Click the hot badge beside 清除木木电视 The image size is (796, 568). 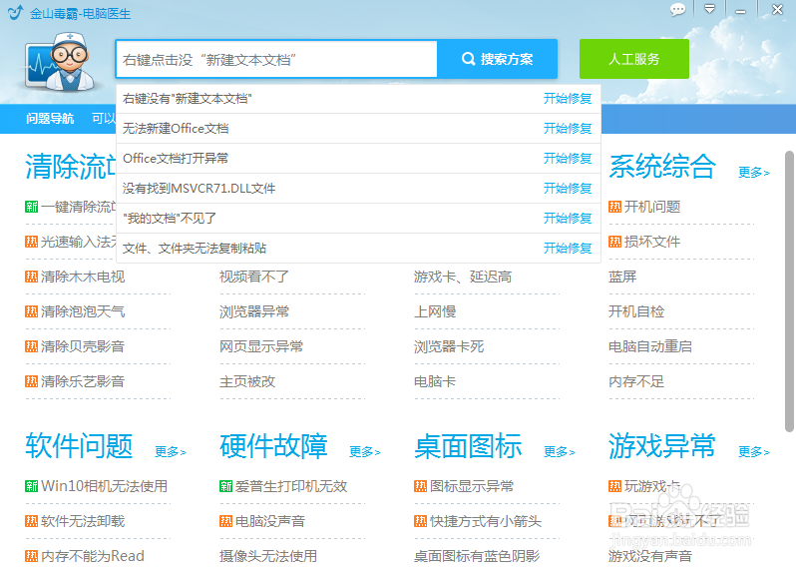pyautogui.click(x=32, y=277)
